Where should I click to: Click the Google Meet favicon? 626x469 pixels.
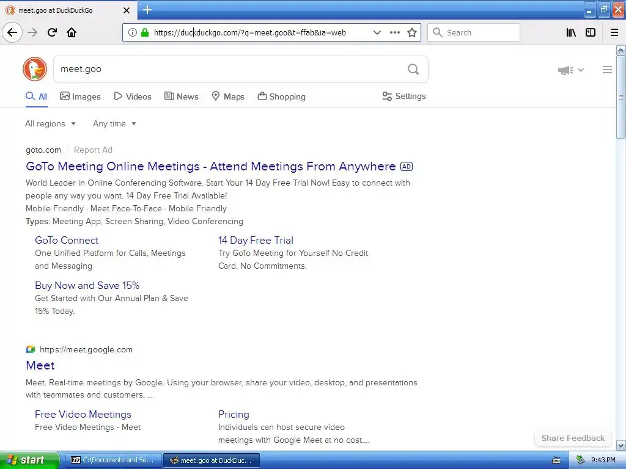click(x=31, y=349)
